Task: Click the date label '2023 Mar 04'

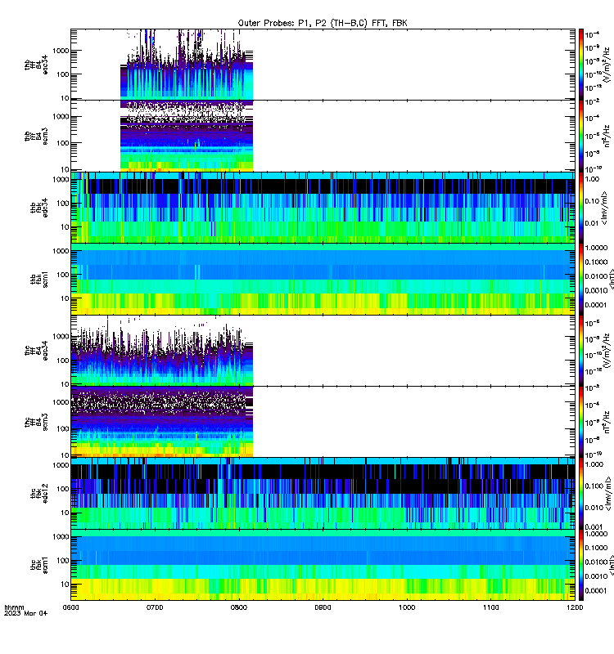Action: (x=26, y=613)
